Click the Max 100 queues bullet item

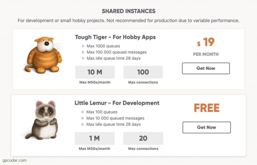(102, 112)
